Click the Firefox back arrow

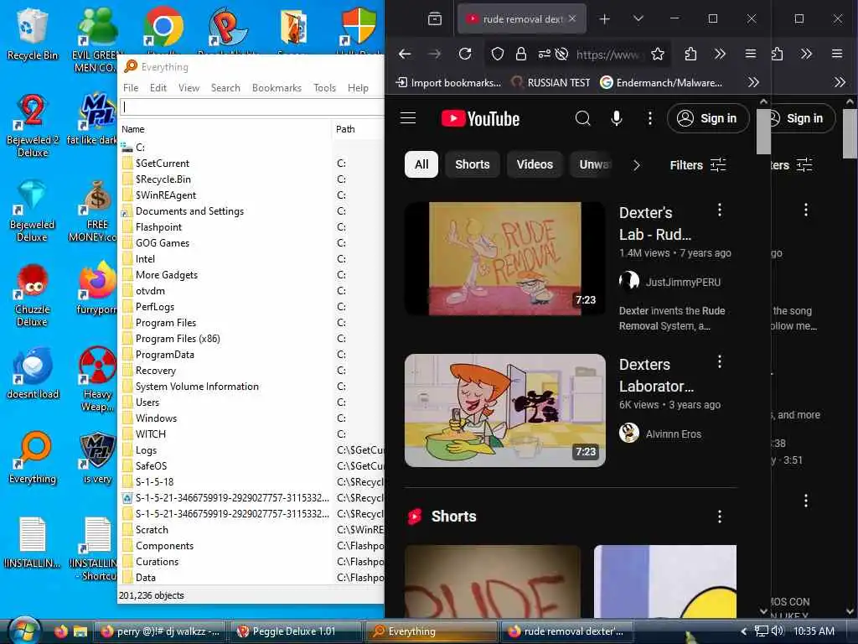[x=405, y=54]
